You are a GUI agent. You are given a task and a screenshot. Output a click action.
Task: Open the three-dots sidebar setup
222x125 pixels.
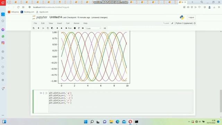pyautogui.click(x=3, y=115)
